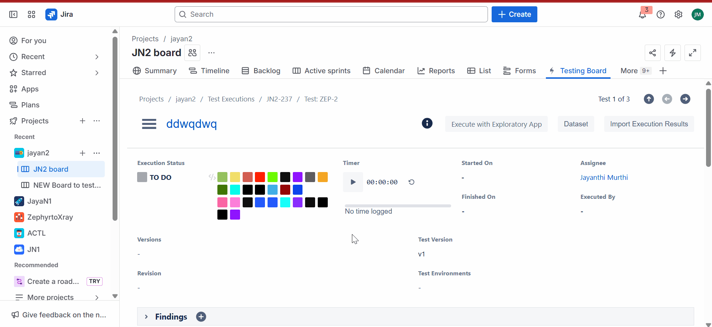The height and width of the screenshot is (327, 712).
Task: Collapse the Jira sidebar
Action: point(13,14)
